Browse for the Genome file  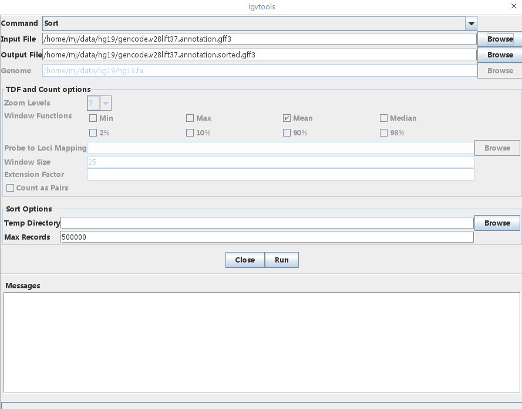[500, 71]
